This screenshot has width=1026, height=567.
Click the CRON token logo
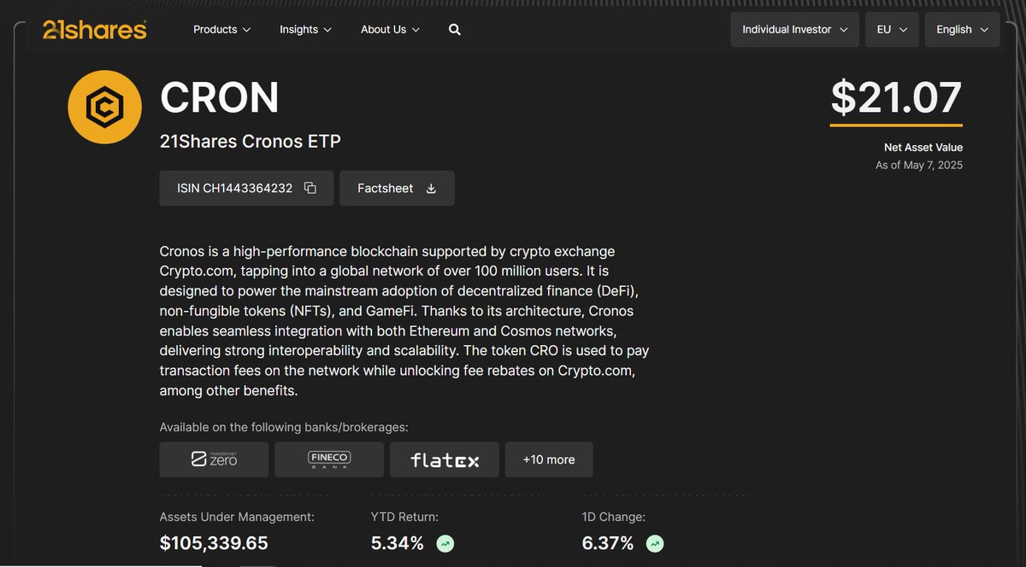(104, 107)
